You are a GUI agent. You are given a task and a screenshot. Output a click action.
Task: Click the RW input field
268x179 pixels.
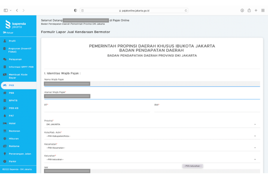207,110
